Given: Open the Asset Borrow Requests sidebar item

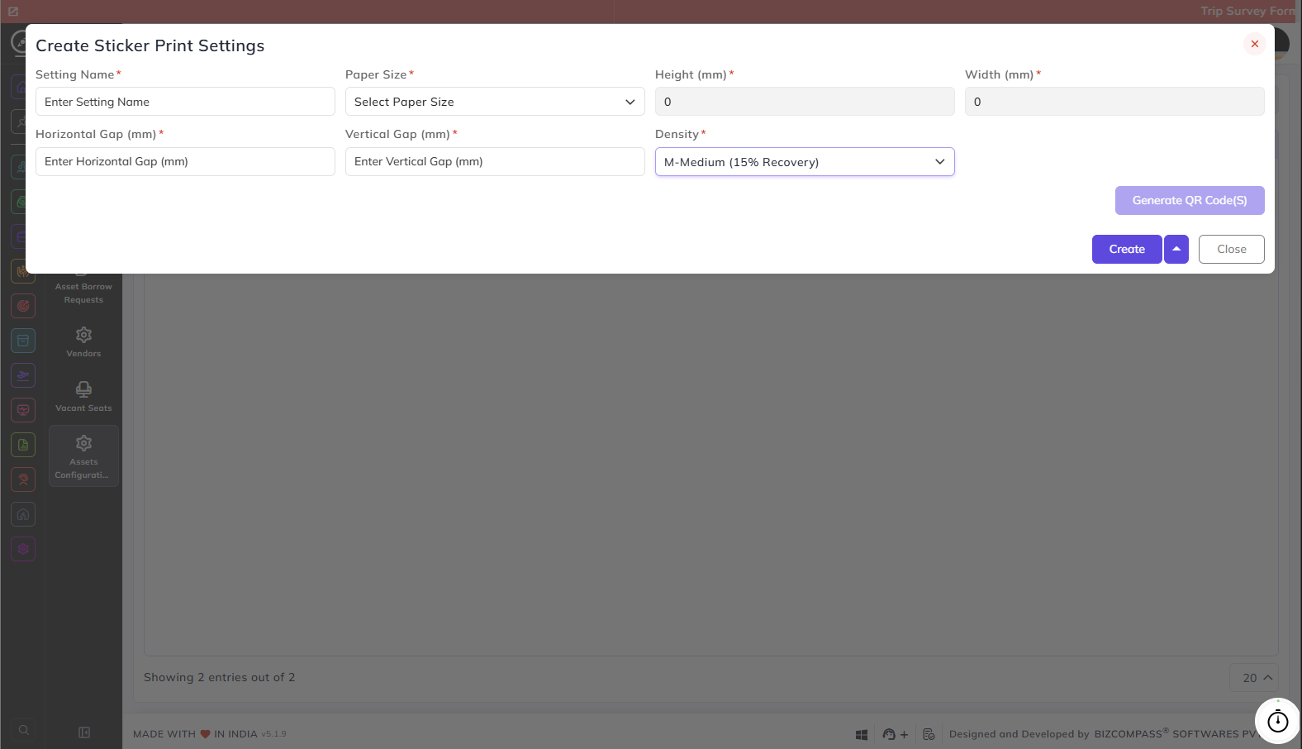Looking at the screenshot, I should coord(83,293).
